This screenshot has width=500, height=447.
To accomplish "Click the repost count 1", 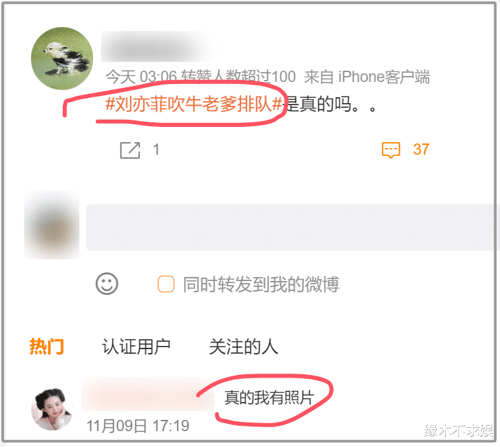I will (x=156, y=149).
